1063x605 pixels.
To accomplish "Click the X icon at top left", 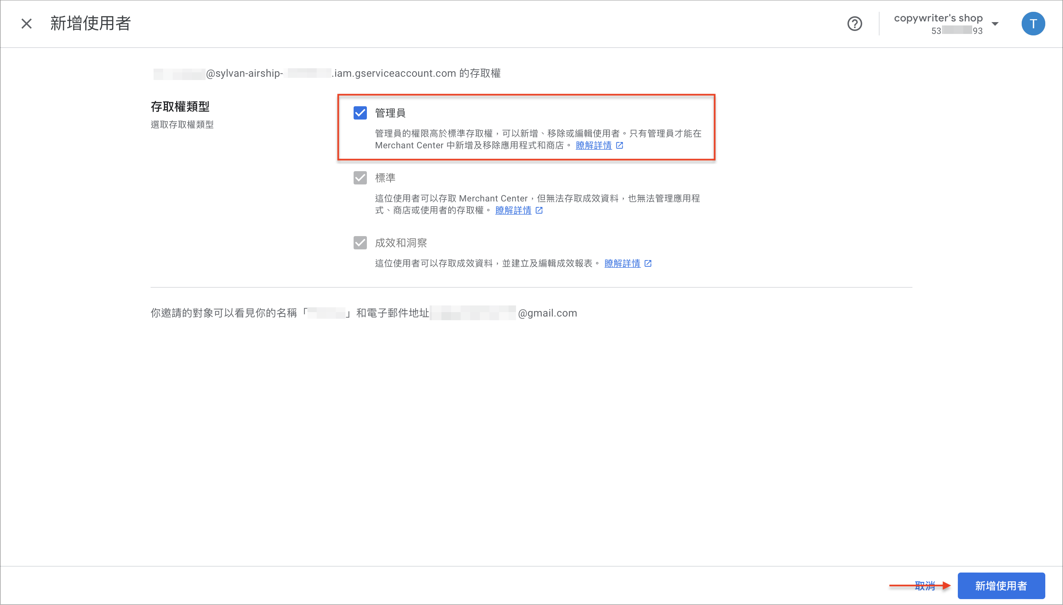I will [26, 24].
